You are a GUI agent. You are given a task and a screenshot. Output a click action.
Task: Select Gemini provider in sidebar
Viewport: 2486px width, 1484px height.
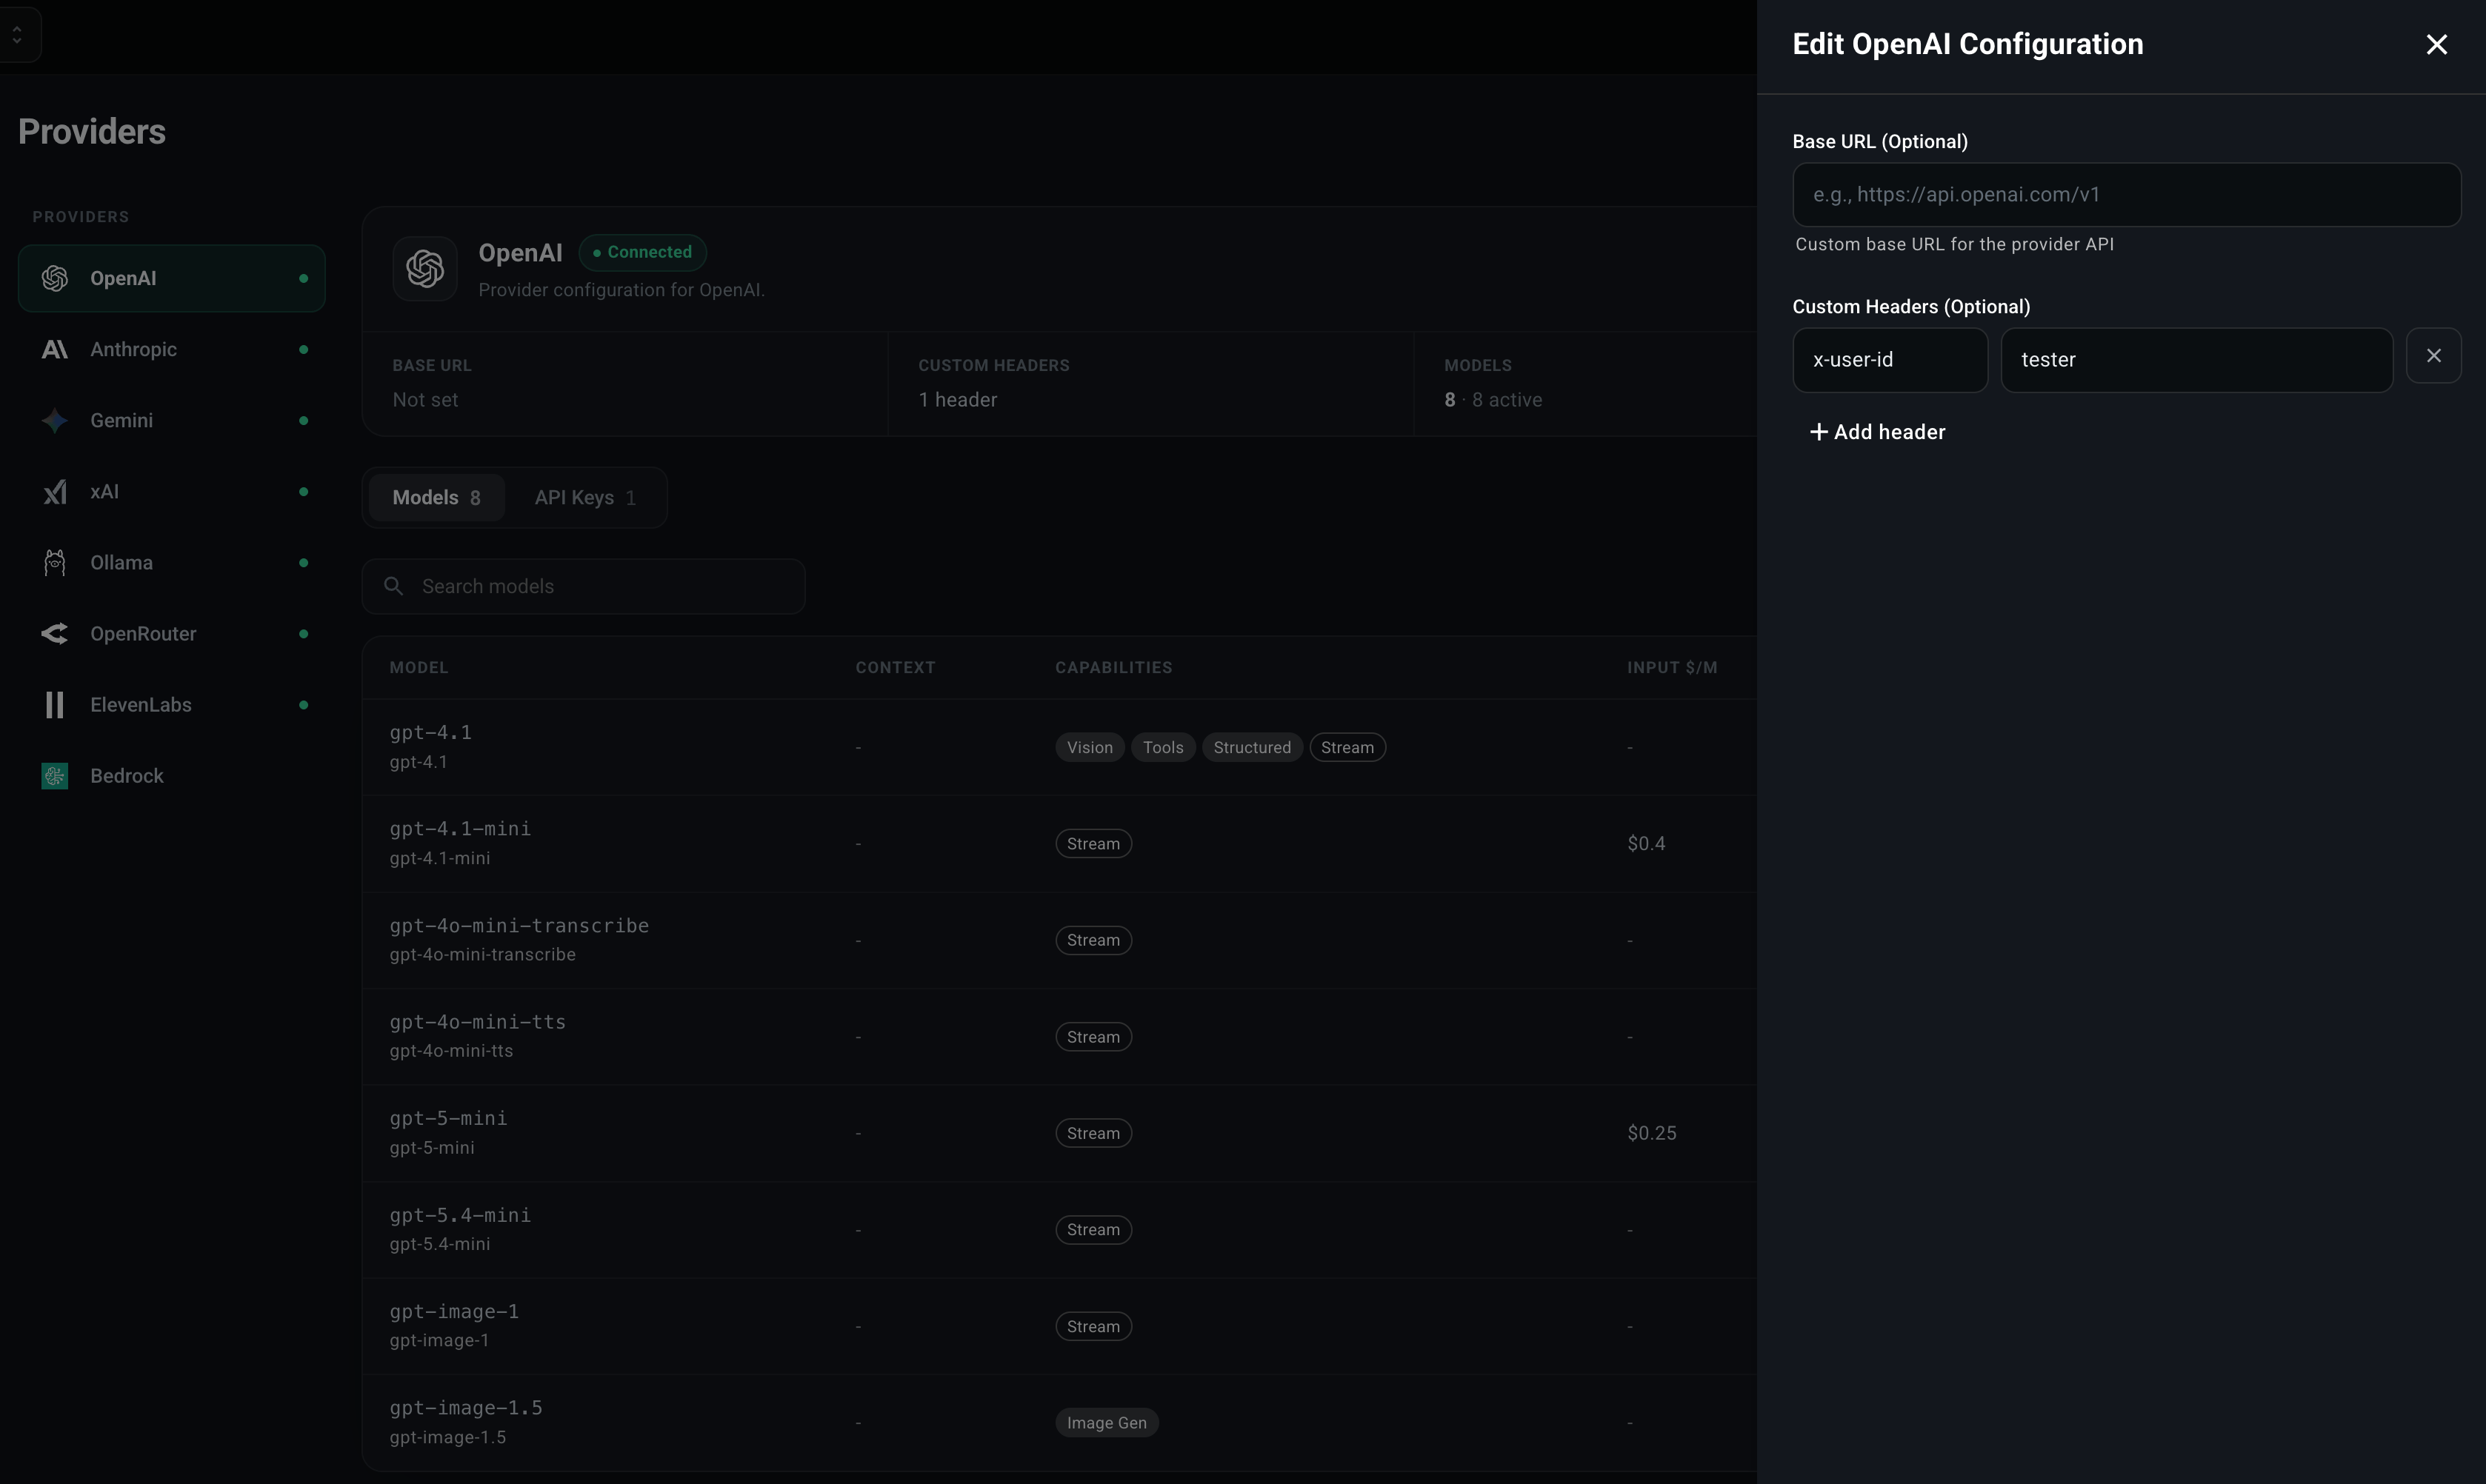tap(172, 420)
